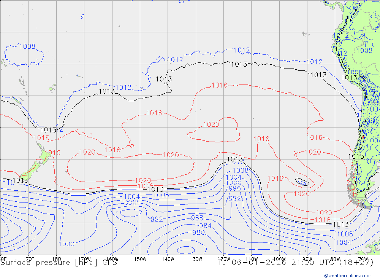Click the 'Tu 06-01-2026 21:00 UTC (18+27)' timestamp

(x=296, y=263)
